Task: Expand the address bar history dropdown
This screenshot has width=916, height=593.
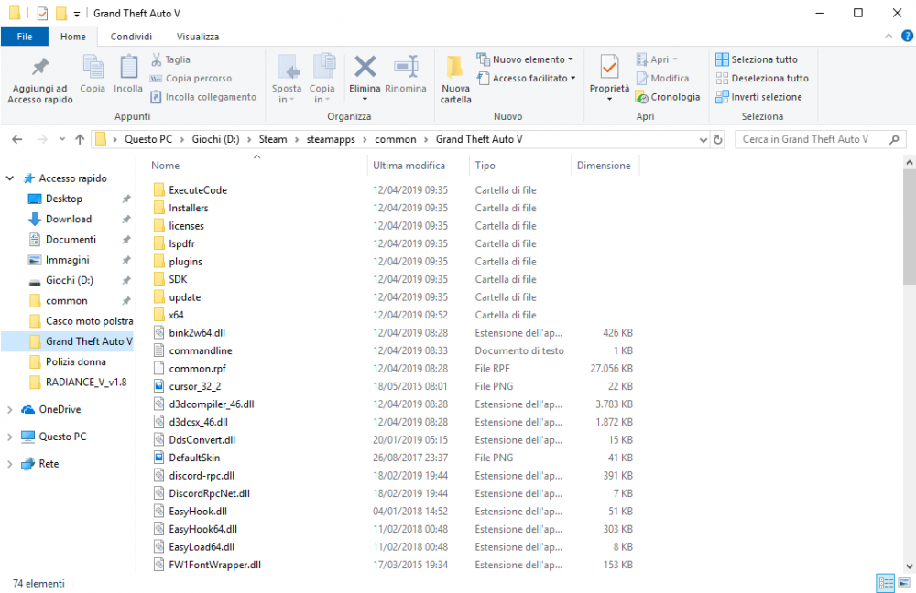Action: [x=703, y=140]
